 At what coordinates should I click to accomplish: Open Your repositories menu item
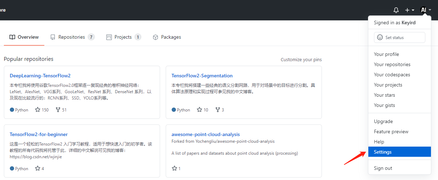tap(400, 64)
